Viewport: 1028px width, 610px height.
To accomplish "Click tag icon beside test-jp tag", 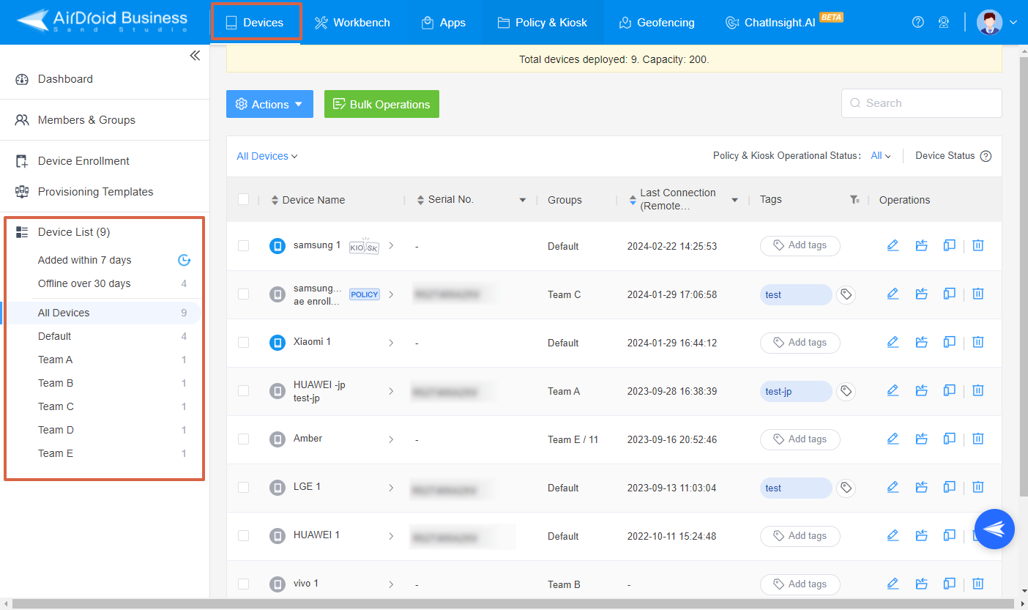I will pos(846,391).
